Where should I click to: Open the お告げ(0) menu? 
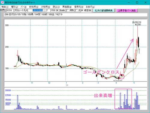coord(90,7)
